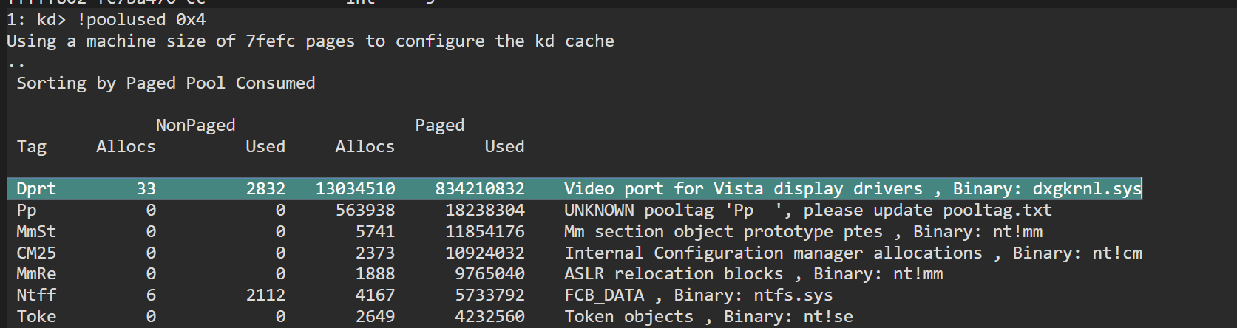Click the 'CM25' pool tag entry

[x=36, y=253]
